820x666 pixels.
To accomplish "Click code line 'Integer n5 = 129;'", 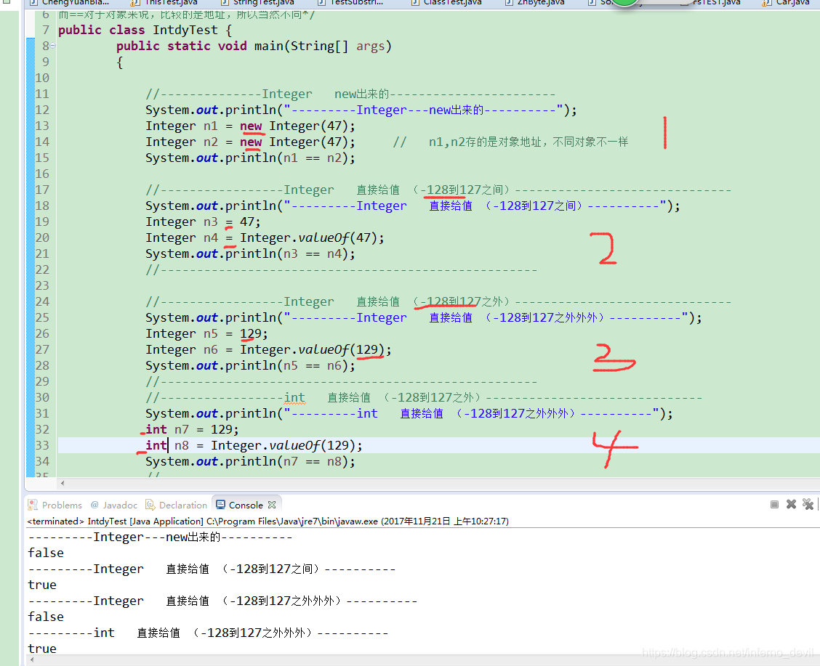I will 206,334.
